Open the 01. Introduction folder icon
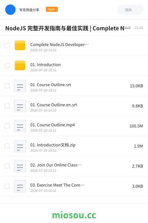 pyautogui.click(x=20, y=65)
